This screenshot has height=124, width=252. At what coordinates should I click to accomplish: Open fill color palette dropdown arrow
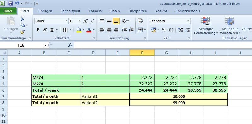83,30
